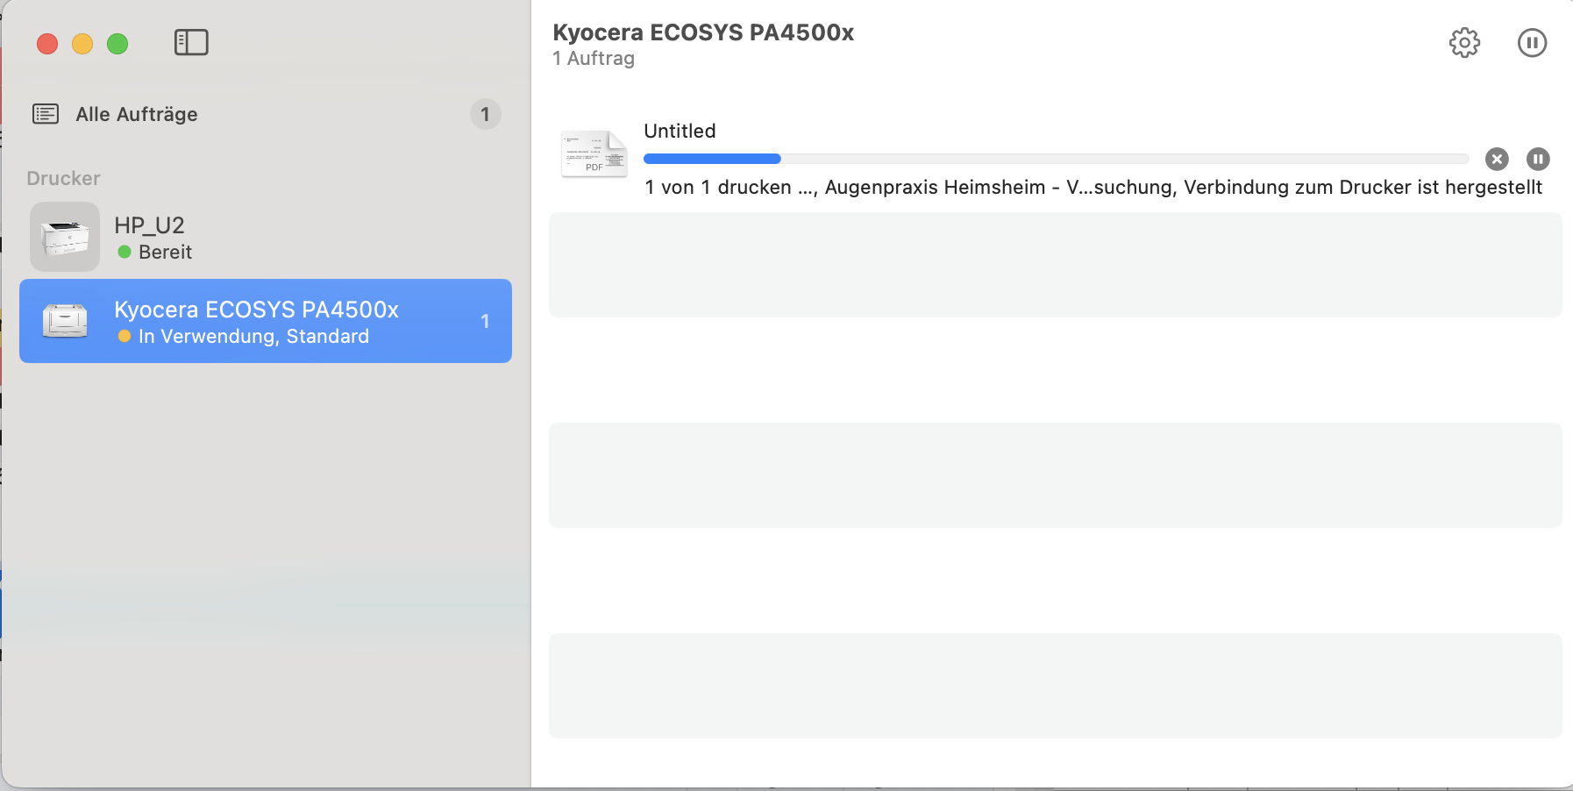
Task: Click the Alle Aufträge list icon
Action: coord(46,114)
